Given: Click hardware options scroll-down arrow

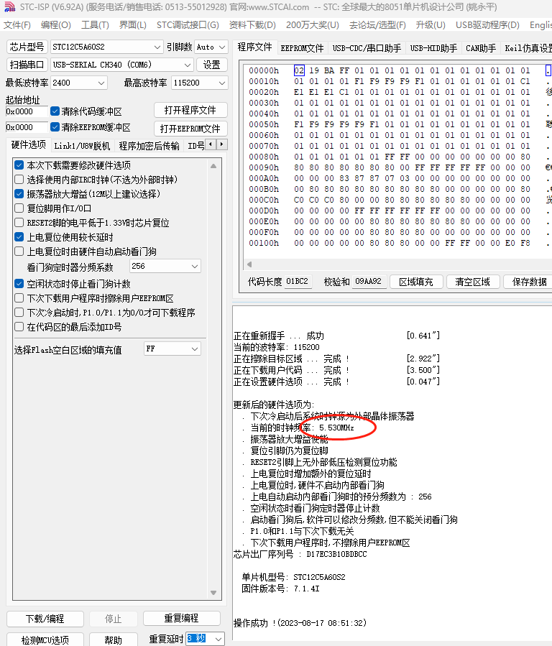Looking at the screenshot, I should coord(213,593).
